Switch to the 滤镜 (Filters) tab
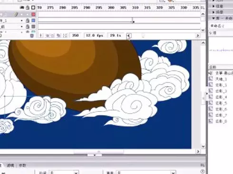 click(x=10, y=165)
